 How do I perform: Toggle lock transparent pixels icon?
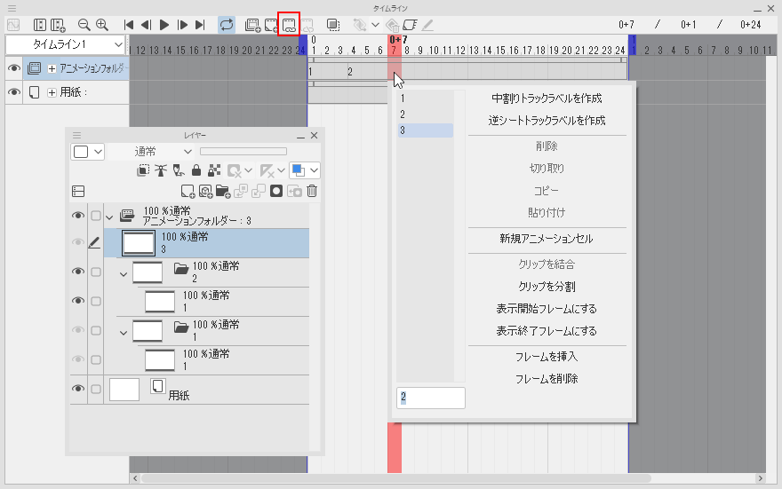point(214,170)
